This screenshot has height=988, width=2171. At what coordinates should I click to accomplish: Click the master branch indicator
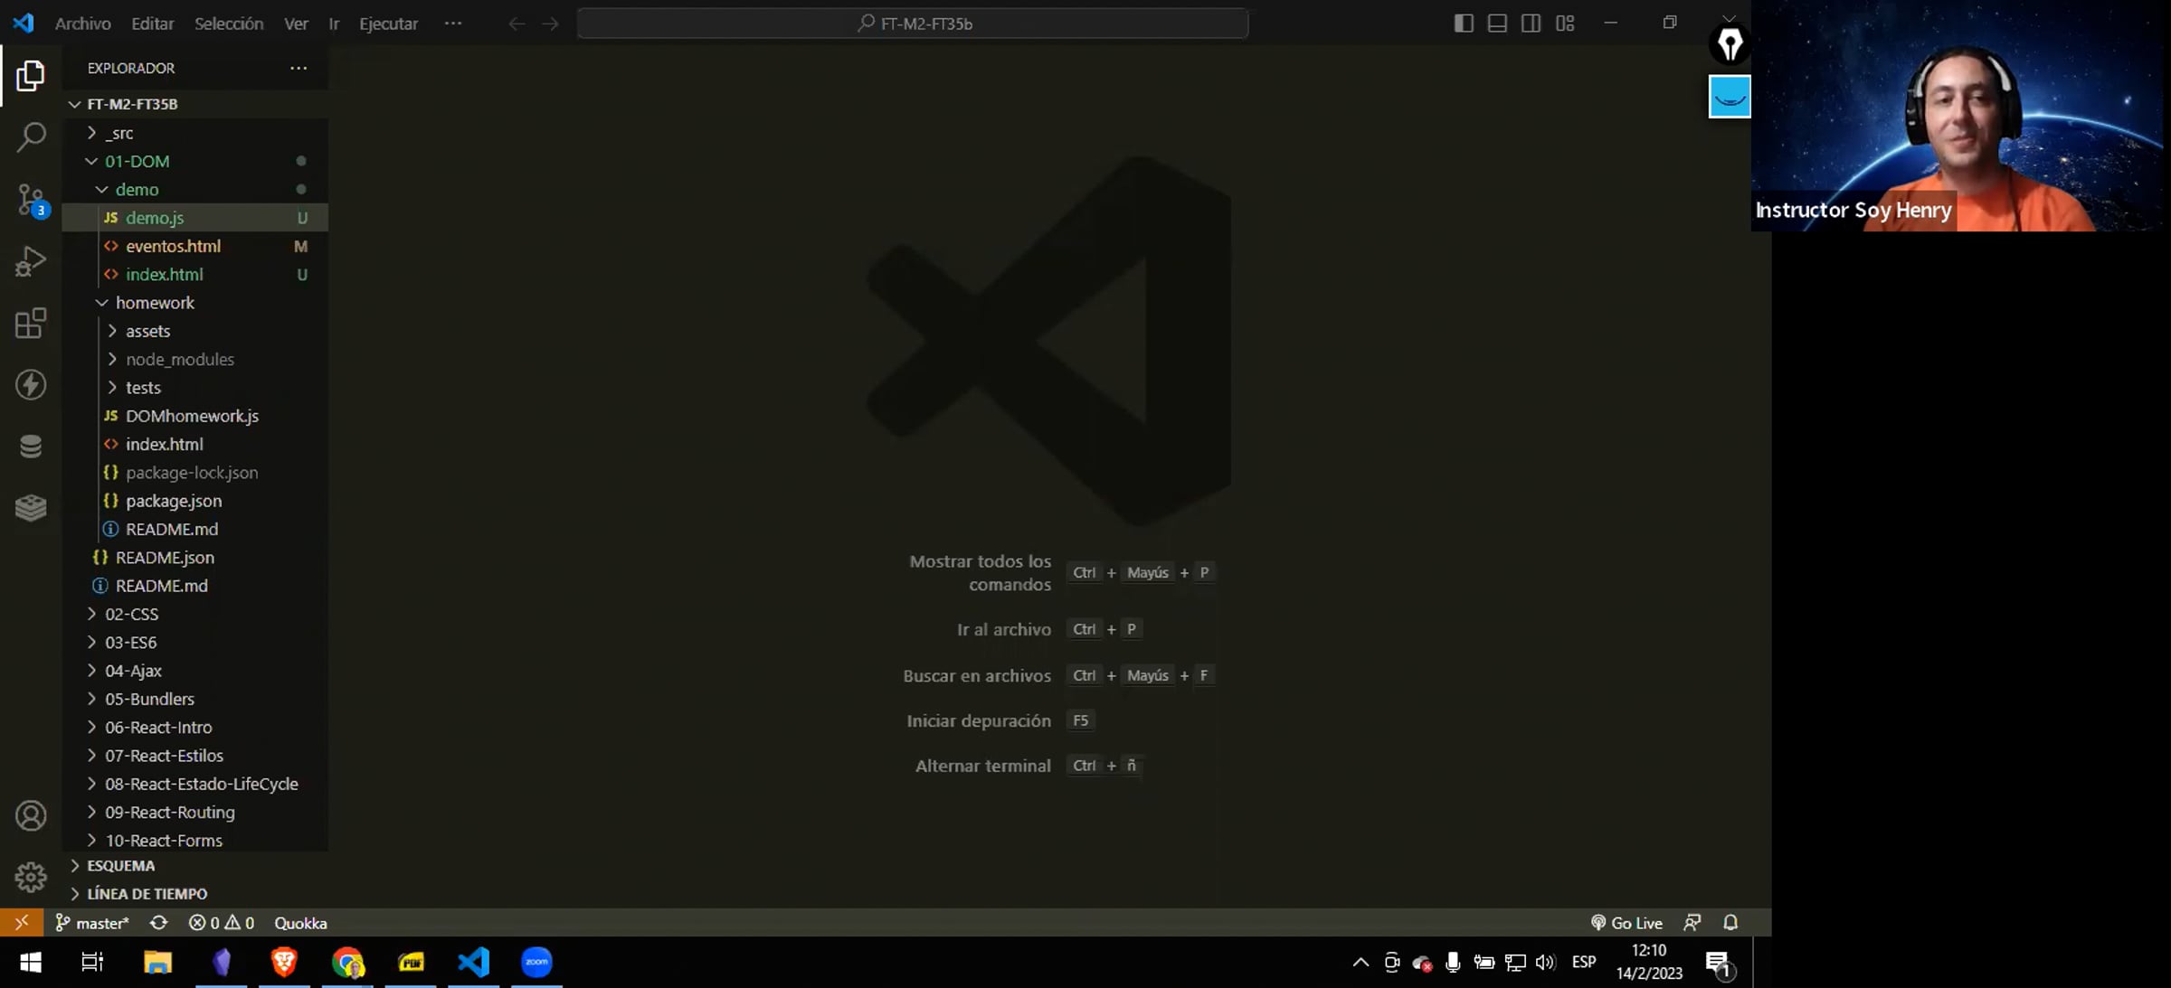pyautogui.click(x=93, y=923)
